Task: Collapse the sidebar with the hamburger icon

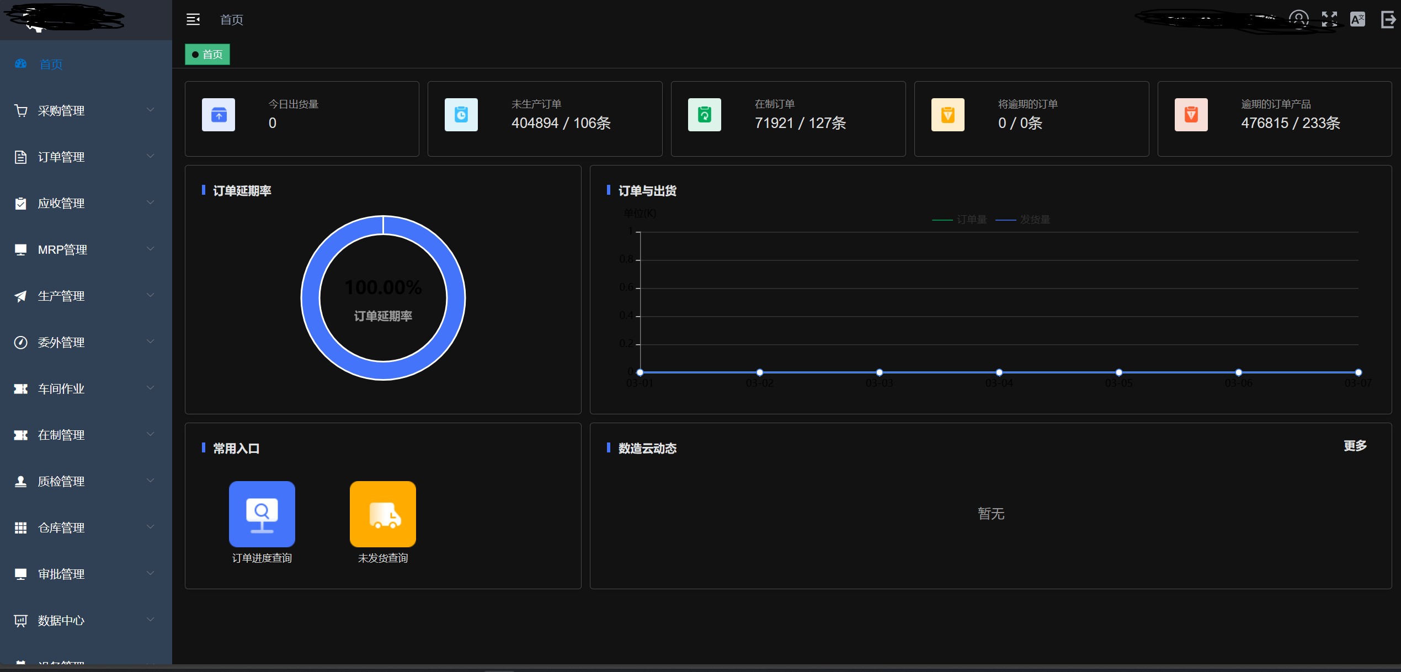Action: coord(193,20)
